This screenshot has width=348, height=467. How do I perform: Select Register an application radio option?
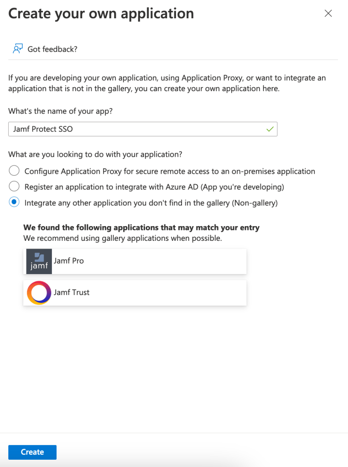point(14,187)
